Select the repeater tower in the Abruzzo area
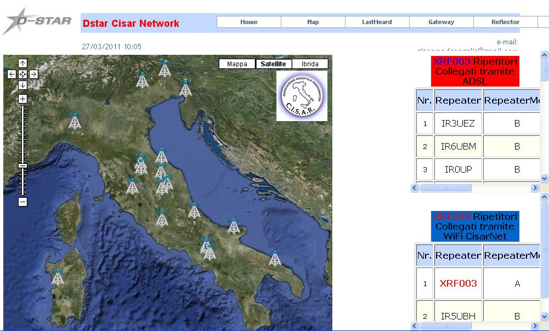Viewport: 549px width, 331px height. tap(194, 210)
